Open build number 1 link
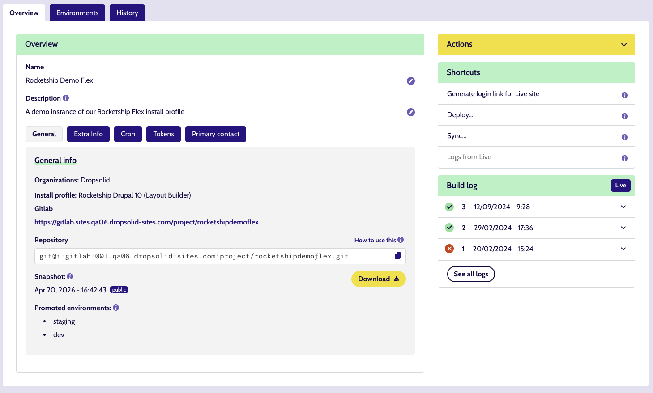 pyautogui.click(x=464, y=249)
